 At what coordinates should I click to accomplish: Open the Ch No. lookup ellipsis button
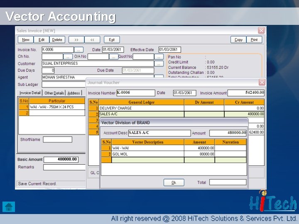68,56
